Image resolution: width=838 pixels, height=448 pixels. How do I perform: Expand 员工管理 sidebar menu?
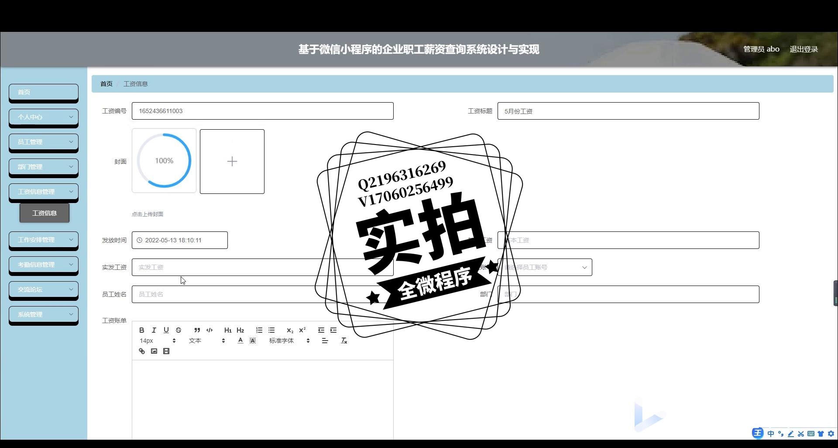coord(44,142)
